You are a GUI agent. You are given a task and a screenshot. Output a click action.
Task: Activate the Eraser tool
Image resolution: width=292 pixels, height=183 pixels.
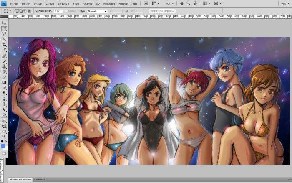(x=4, y=77)
